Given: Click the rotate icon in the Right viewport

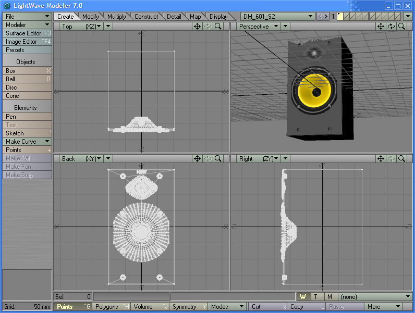Looking at the screenshot, I should (391, 159).
